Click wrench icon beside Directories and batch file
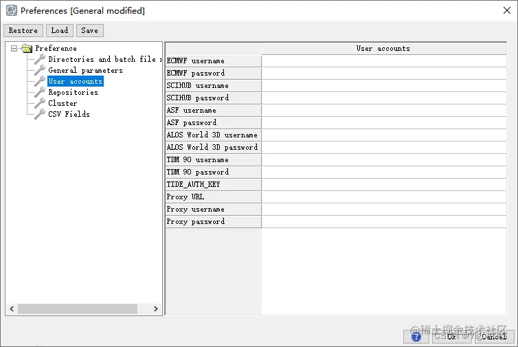 tap(40, 59)
